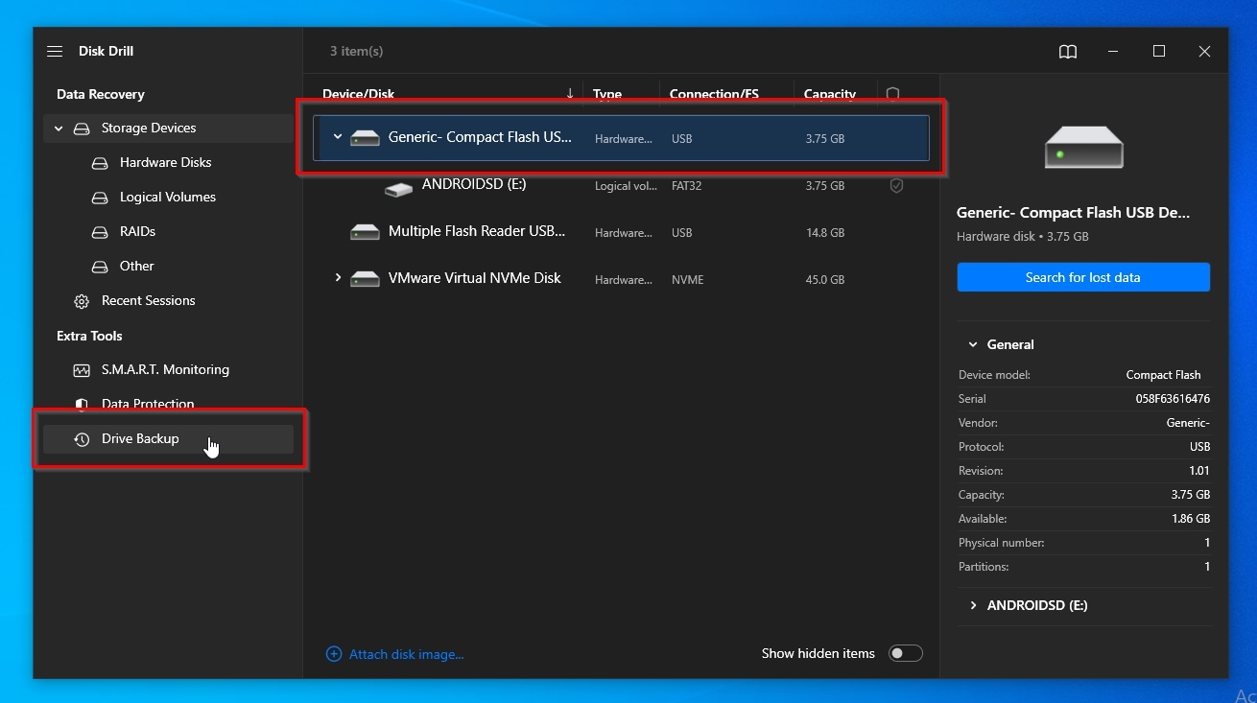Sort by the Capacity column header
The height and width of the screenshot is (703, 1257).
[x=829, y=94]
